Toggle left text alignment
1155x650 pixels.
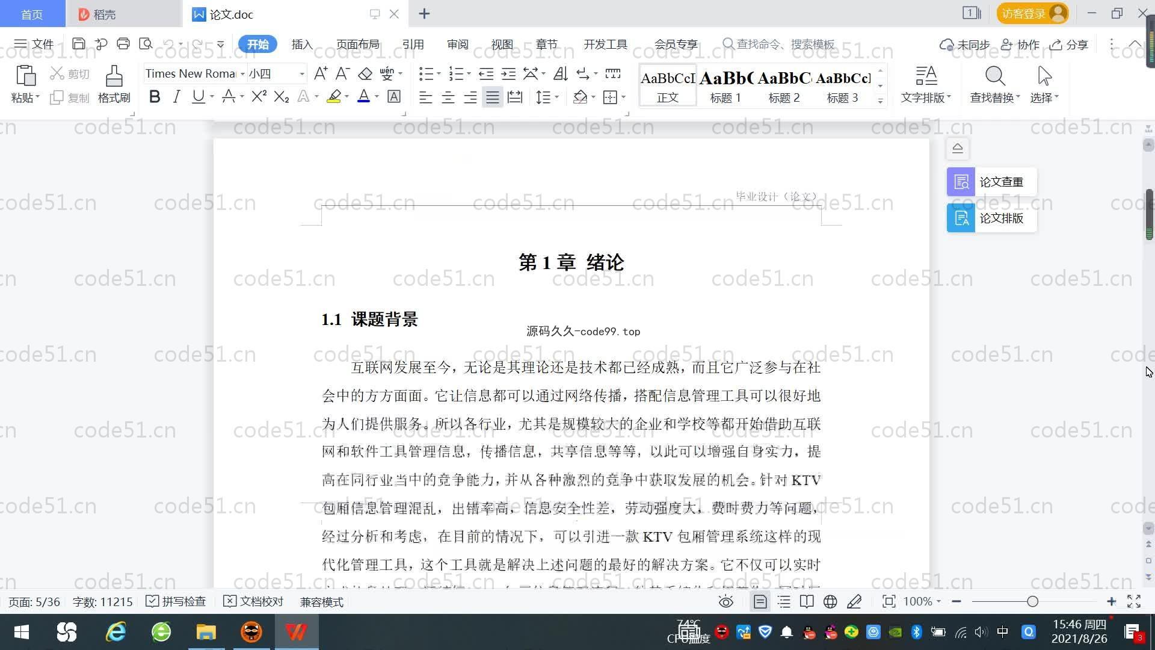point(426,97)
